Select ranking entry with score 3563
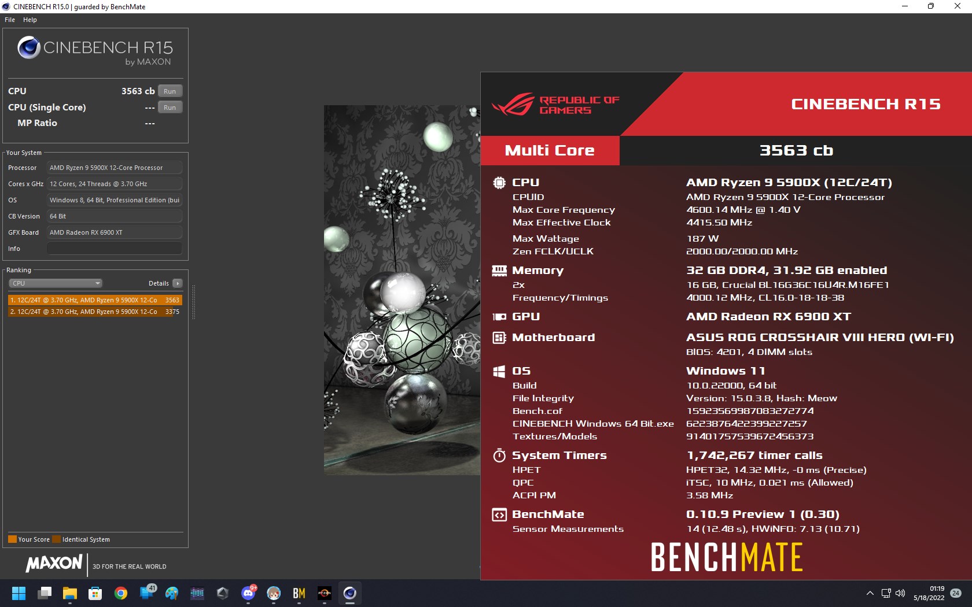The height and width of the screenshot is (607, 972). 95,300
